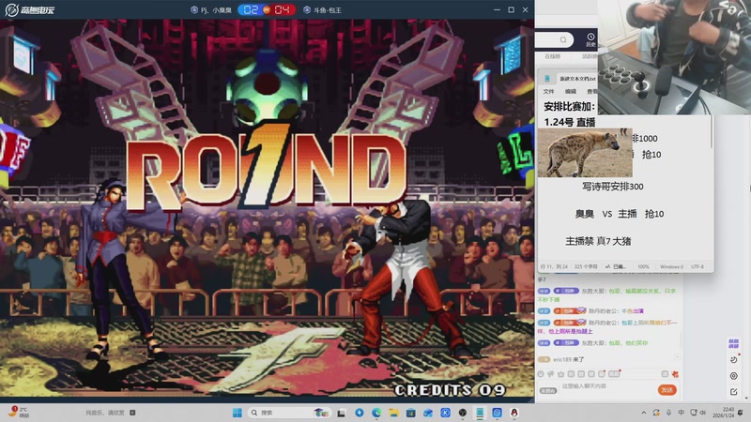Click the megaphone icon in chat toolbar
751x422 pixels.
click(551, 373)
